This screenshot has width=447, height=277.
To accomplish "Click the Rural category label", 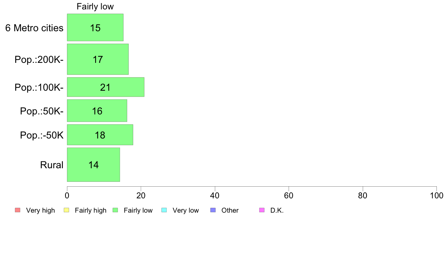I will click(52, 165).
